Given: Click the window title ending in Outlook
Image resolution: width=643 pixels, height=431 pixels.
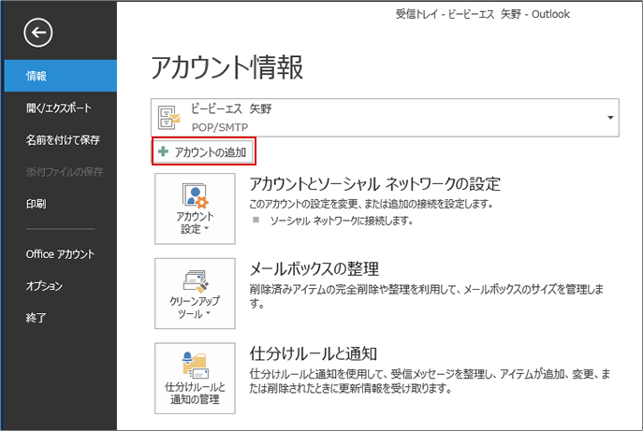Looking at the screenshot, I should tap(483, 14).
